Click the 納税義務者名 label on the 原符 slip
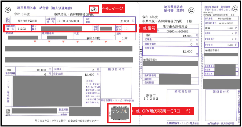 click(150, 60)
